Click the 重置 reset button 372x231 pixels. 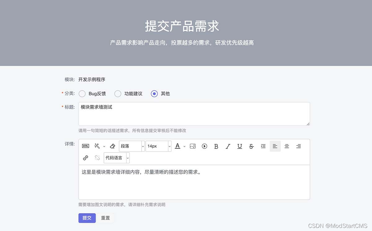coord(105,218)
